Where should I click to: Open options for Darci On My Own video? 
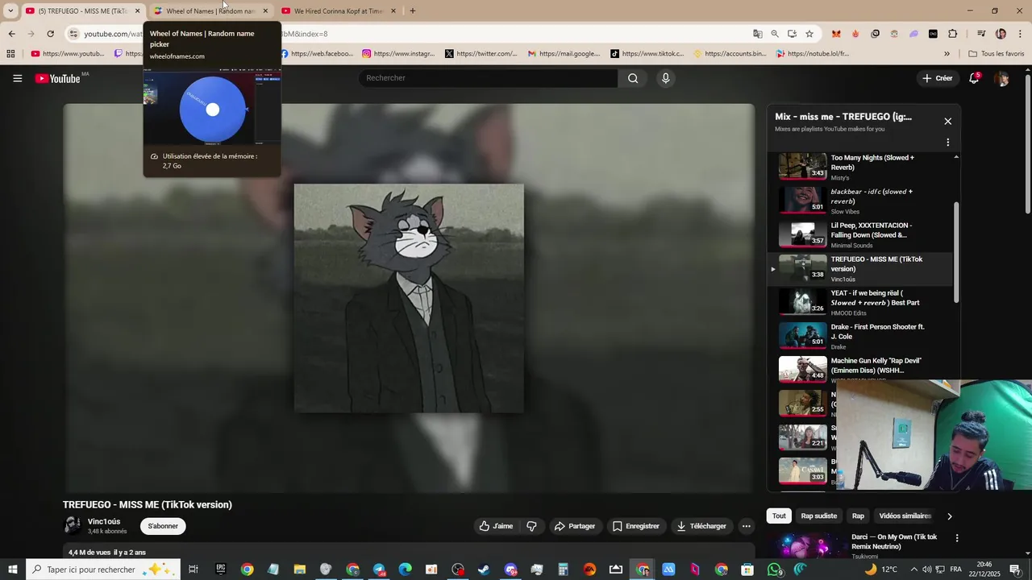pos(957,537)
